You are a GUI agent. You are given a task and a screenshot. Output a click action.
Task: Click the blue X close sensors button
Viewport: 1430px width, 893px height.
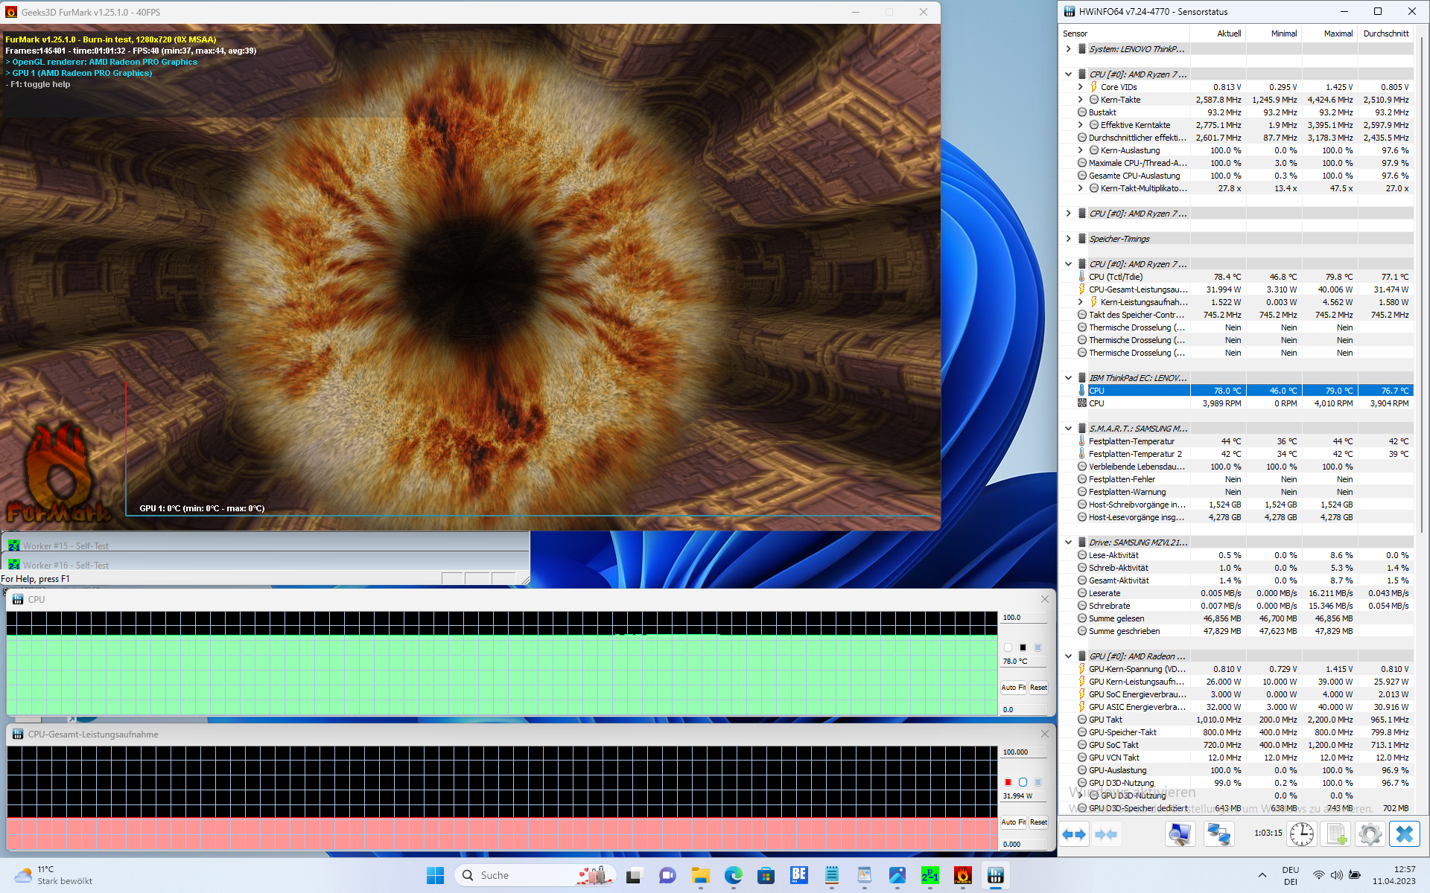pos(1404,834)
